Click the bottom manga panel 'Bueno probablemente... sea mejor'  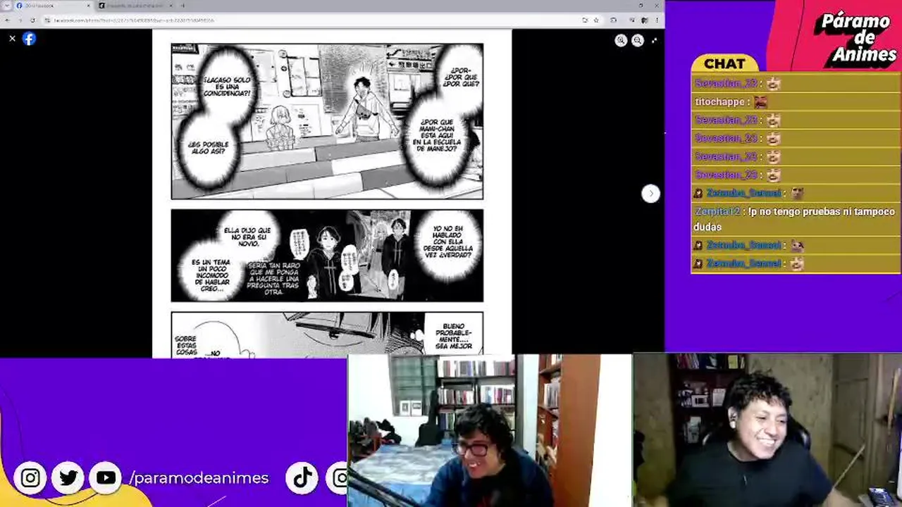[327, 334]
